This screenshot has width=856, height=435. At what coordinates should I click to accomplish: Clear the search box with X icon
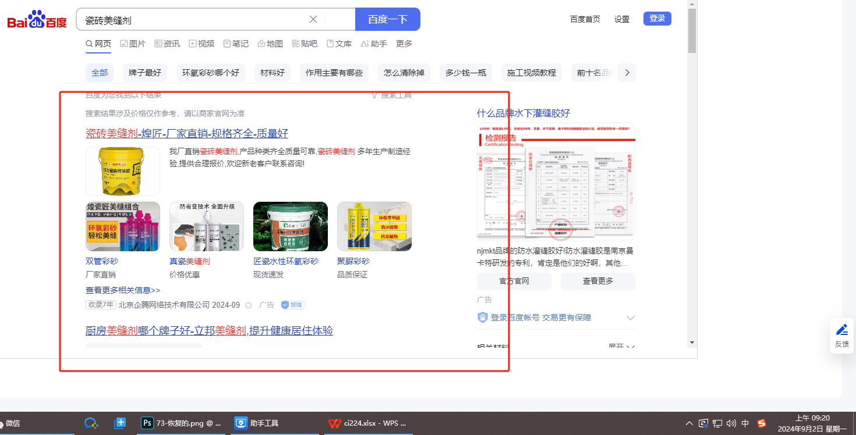[313, 19]
